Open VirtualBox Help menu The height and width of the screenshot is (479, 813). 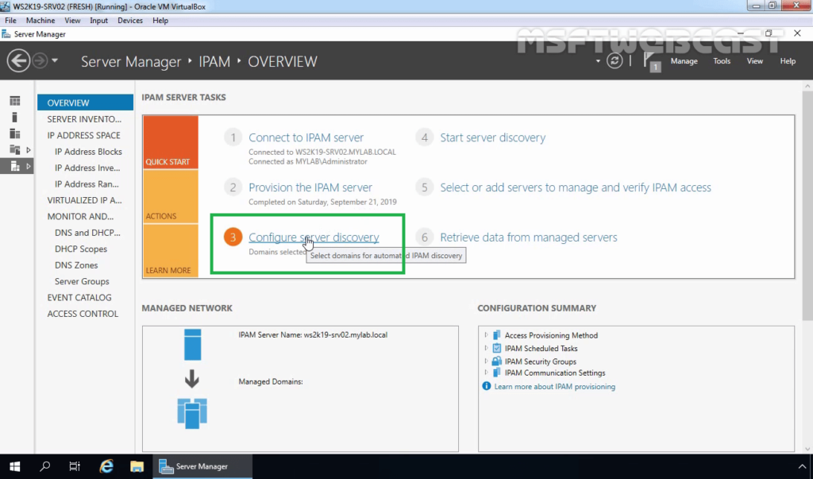(160, 20)
